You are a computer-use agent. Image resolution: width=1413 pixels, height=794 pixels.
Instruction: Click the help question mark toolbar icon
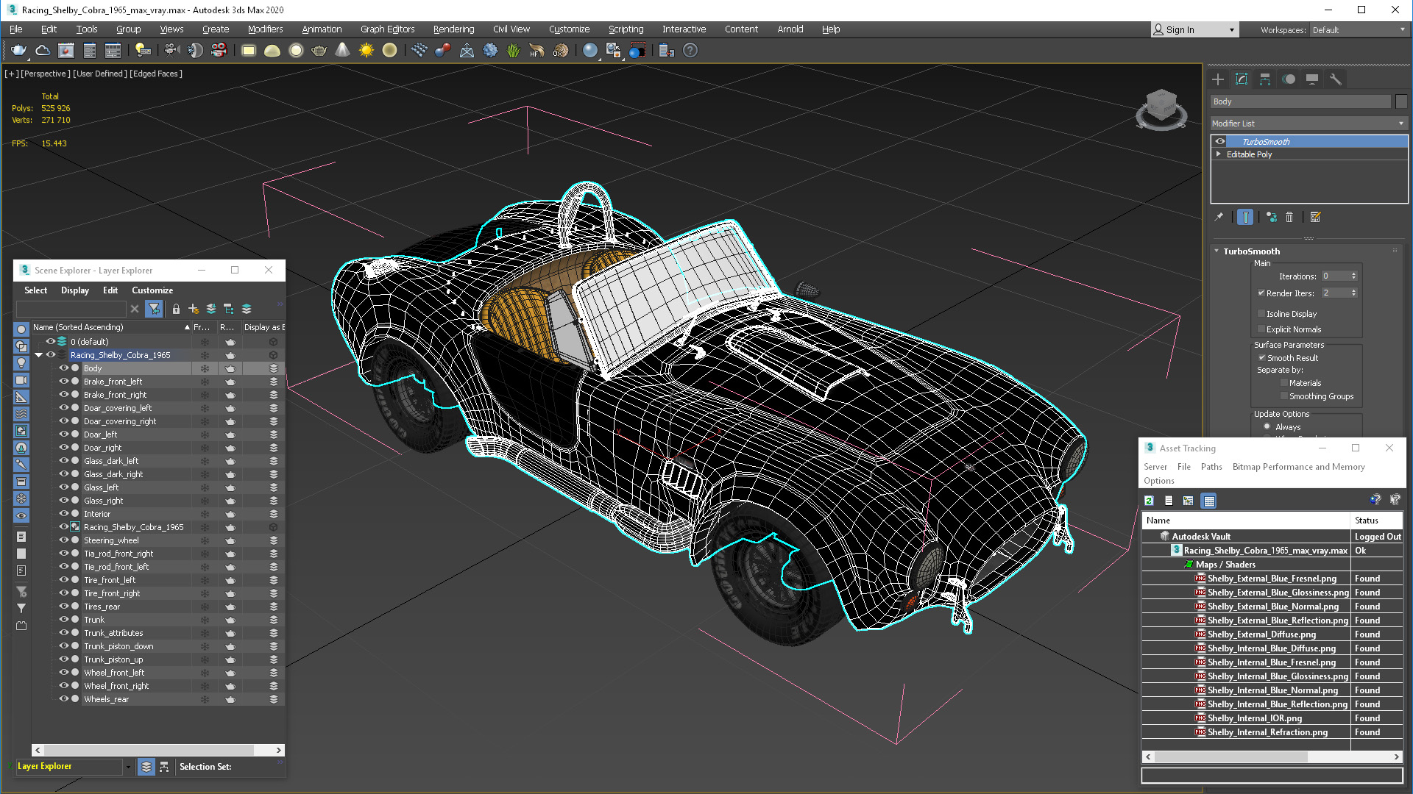(690, 51)
